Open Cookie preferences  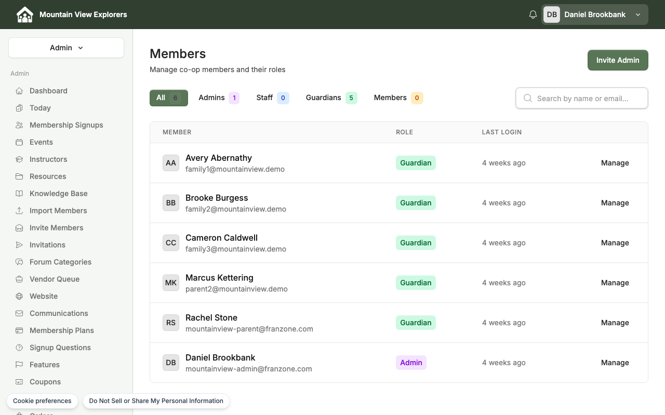42,401
